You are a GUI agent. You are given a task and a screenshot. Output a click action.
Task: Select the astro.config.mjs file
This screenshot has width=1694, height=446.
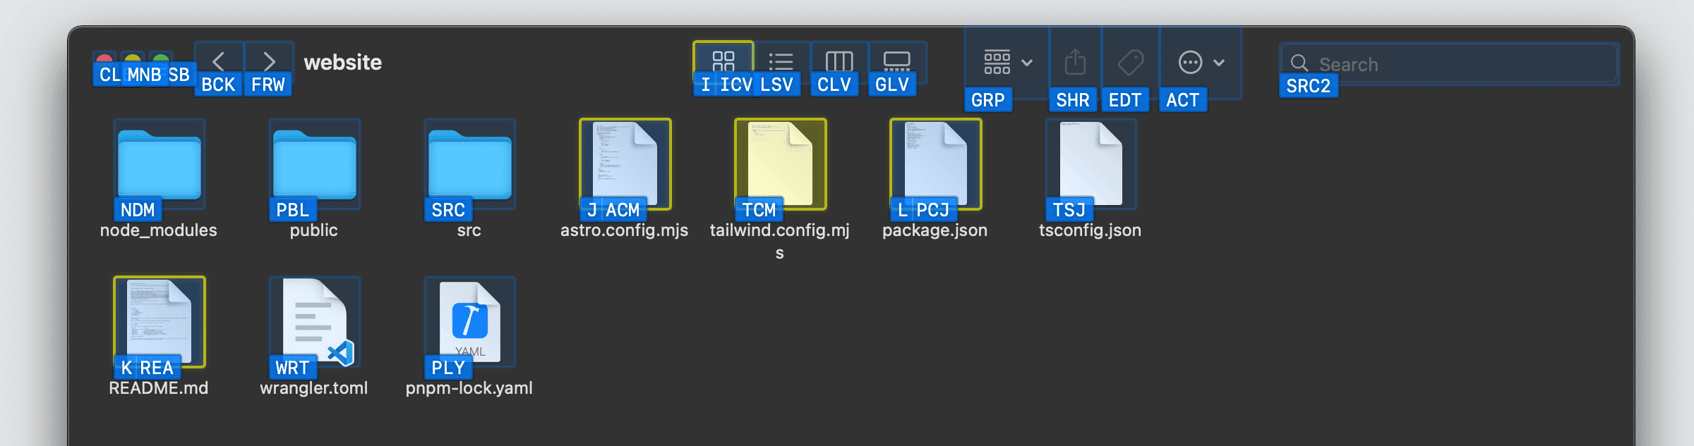click(x=625, y=164)
